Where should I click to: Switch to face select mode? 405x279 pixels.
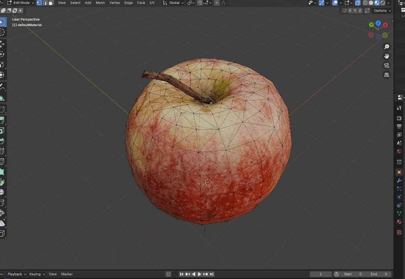tap(51, 3)
